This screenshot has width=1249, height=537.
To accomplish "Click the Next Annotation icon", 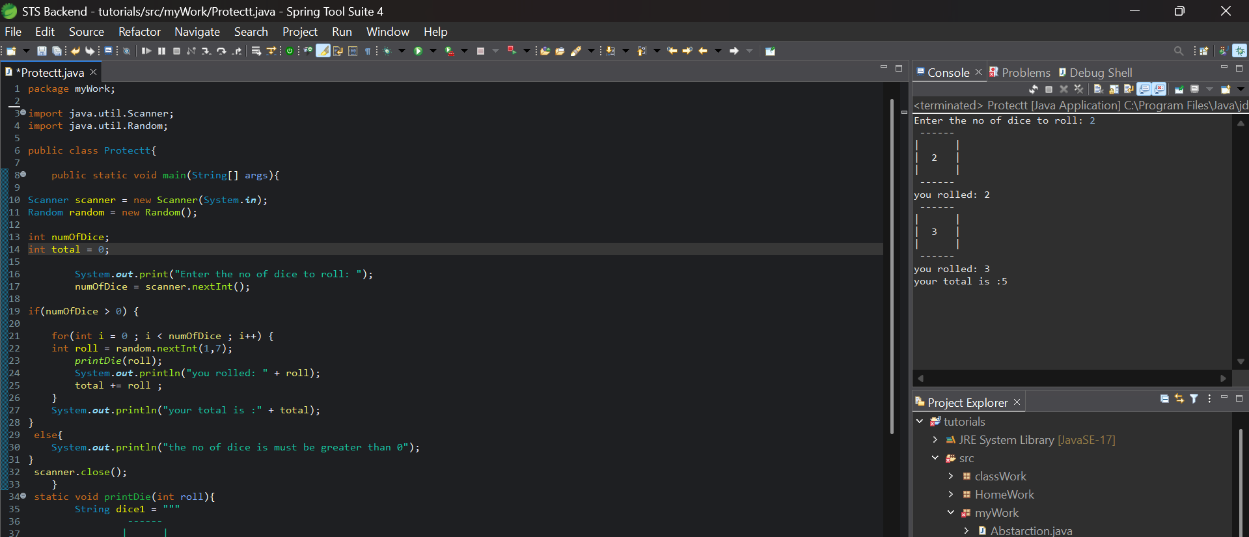I will 609,51.
